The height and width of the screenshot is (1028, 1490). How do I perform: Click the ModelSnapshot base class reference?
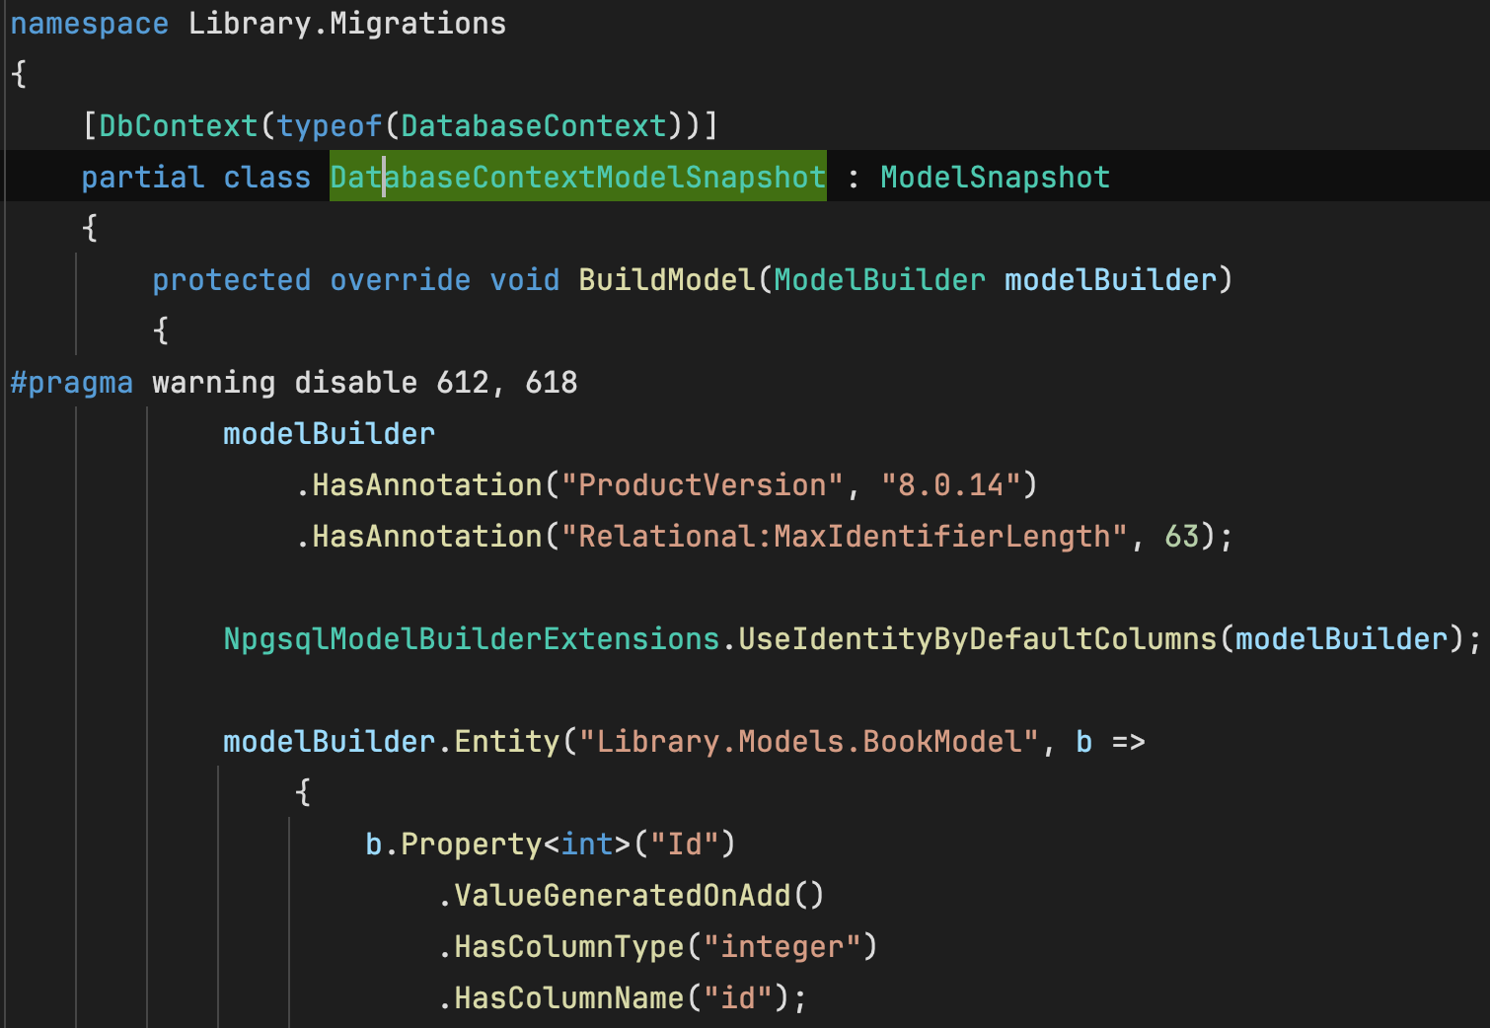pos(995,178)
